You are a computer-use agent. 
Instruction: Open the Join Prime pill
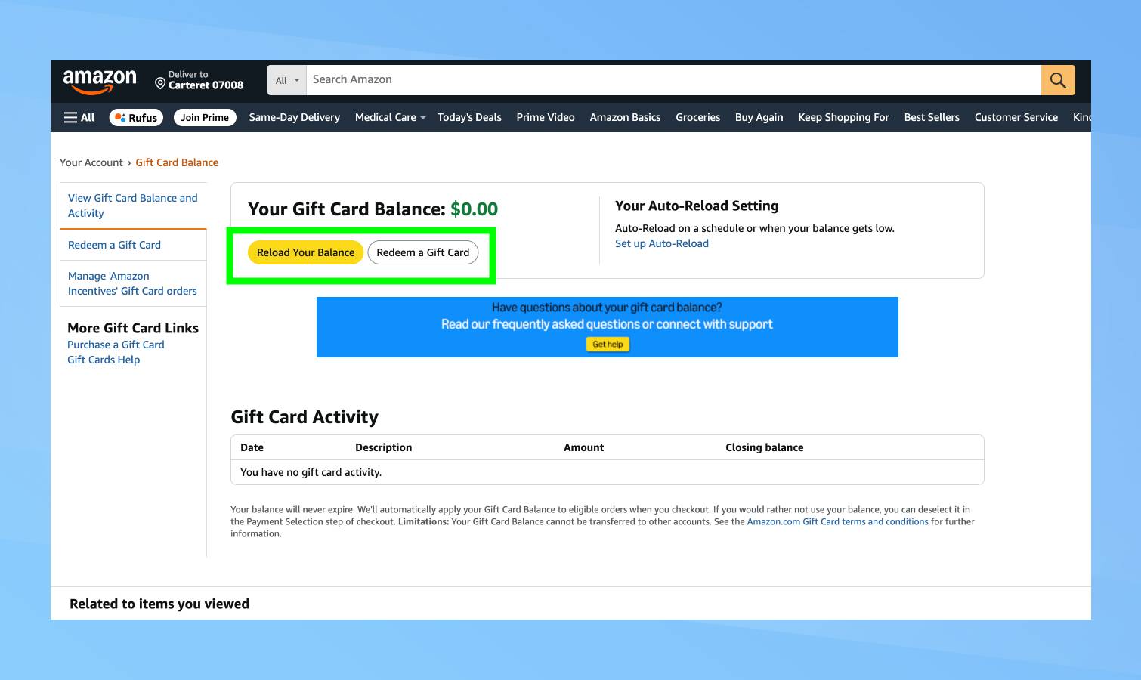[205, 117]
